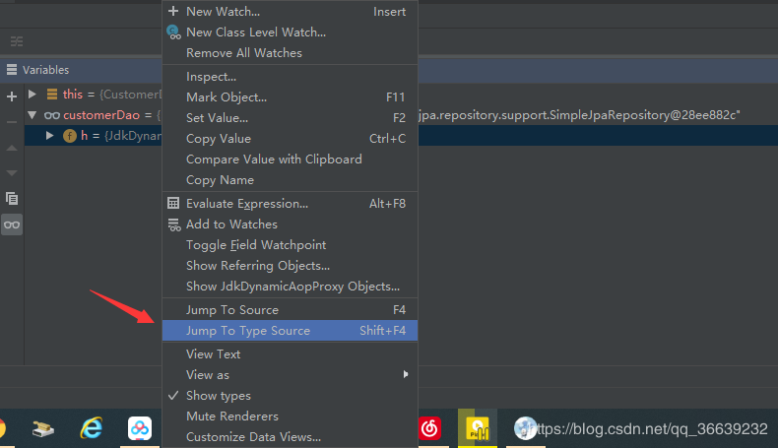Toggle the Show types checkmark option
This screenshot has width=778, height=448.
(290, 396)
